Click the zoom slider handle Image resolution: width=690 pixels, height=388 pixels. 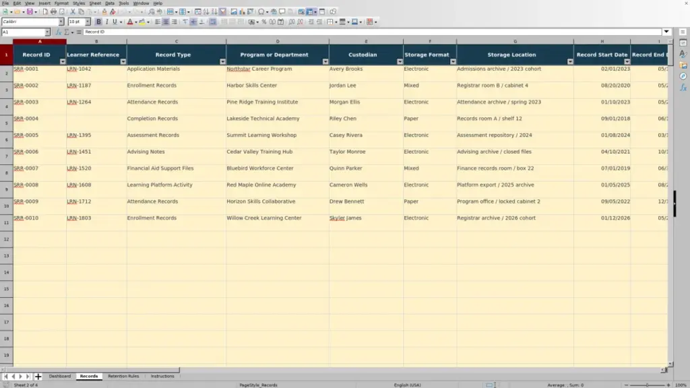[x=647, y=385]
